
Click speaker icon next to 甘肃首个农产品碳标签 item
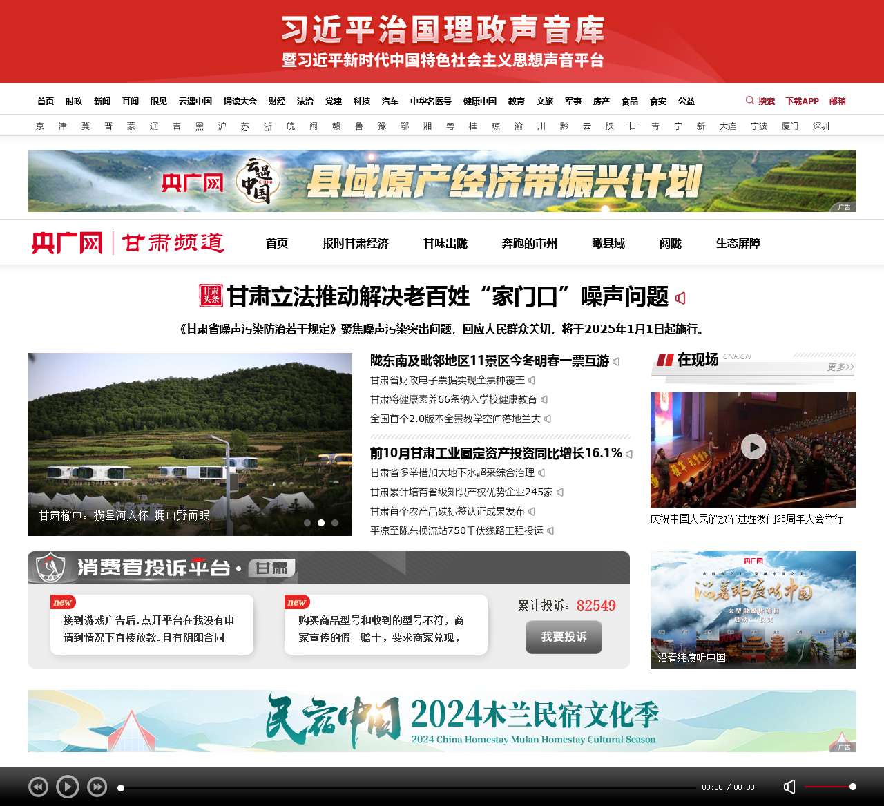click(x=532, y=511)
